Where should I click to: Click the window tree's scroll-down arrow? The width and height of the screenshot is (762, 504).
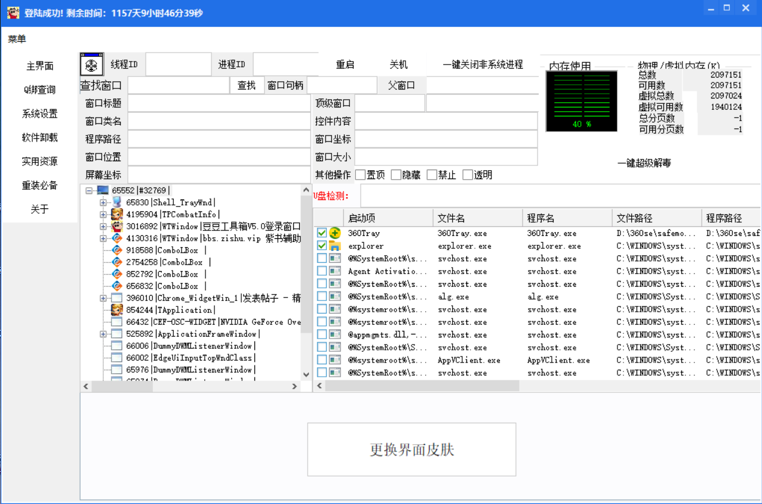pyautogui.click(x=306, y=374)
